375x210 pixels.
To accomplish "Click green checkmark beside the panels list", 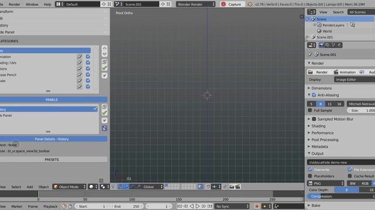I will tap(104, 113).
